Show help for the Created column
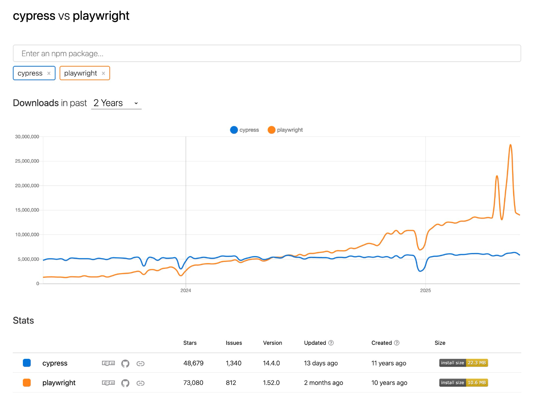 click(x=397, y=343)
